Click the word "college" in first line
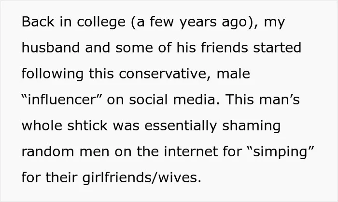Viewport: 338px width, 202px height. coord(101,22)
